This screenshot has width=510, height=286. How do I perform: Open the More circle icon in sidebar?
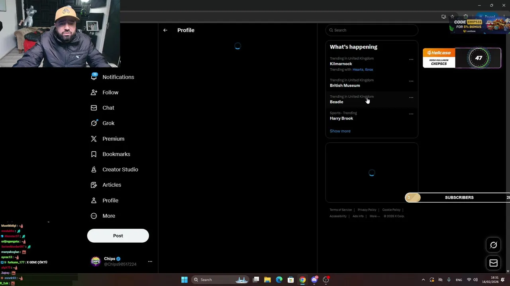pyautogui.click(x=94, y=216)
